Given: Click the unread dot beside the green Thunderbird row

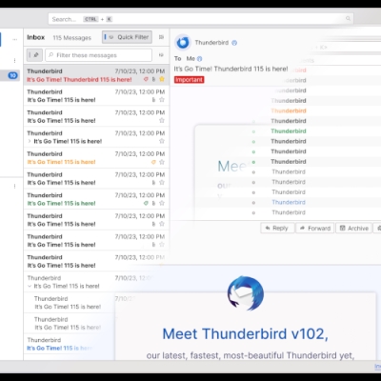Looking at the screenshot, I should [253, 131].
